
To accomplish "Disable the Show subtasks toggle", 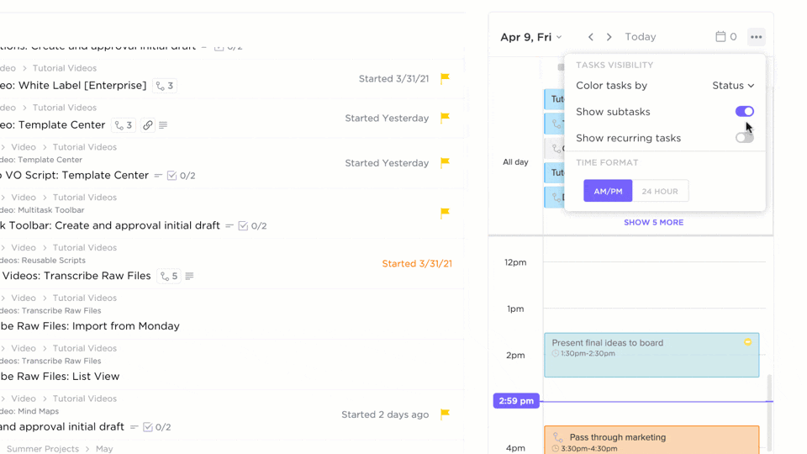I will pyautogui.click(x=744, y=112).
